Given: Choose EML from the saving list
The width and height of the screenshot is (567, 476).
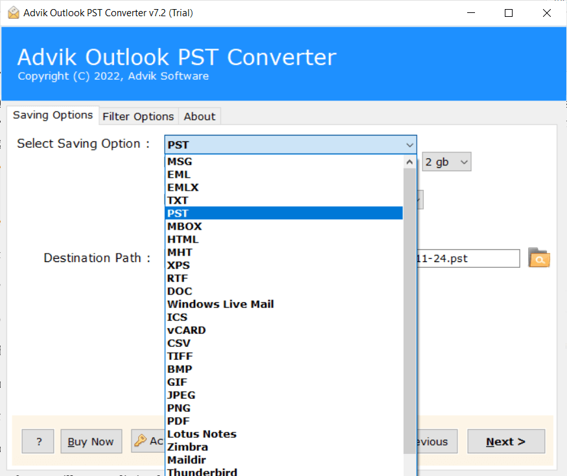Looking at the screenshot, I should click(284, 174).
